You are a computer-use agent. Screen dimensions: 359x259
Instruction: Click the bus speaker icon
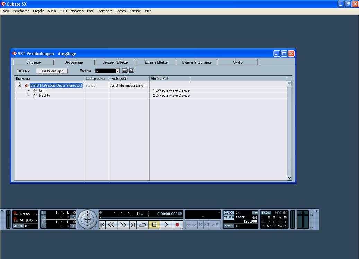[27, 85]
